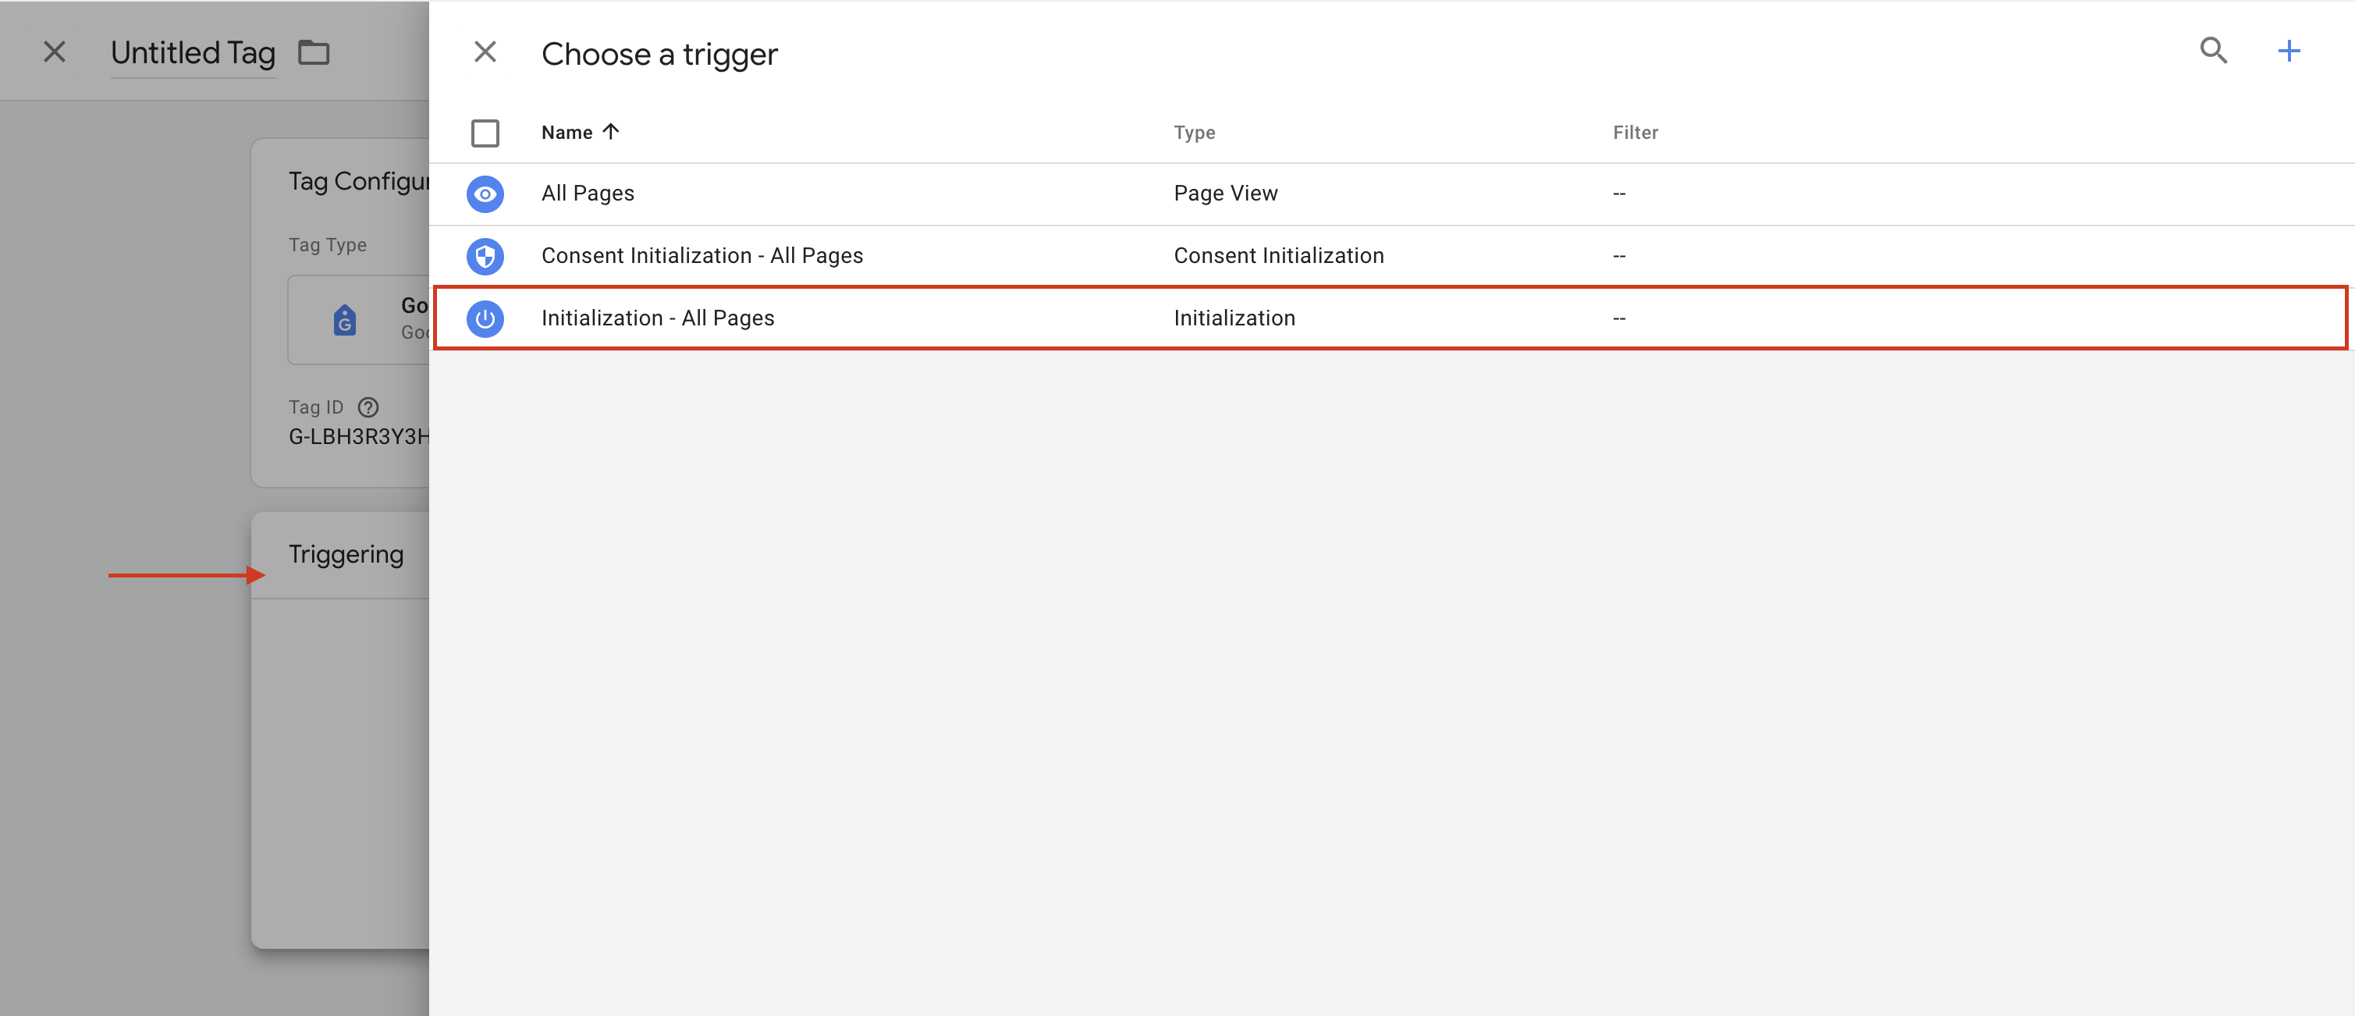This screenshot has height=1016, width=2355.
Task: Choose the Initialization - All Pages trigger
Action: tap(659, 318)
